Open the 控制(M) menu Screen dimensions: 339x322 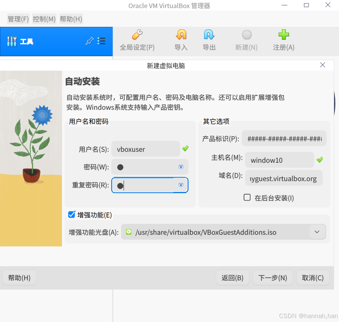(x=44, y=19)
